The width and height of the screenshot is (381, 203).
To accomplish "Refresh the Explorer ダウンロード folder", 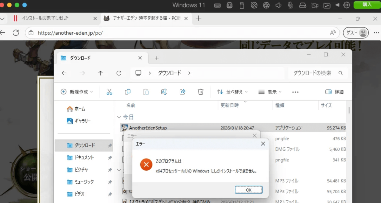I will tap(119, 73).
